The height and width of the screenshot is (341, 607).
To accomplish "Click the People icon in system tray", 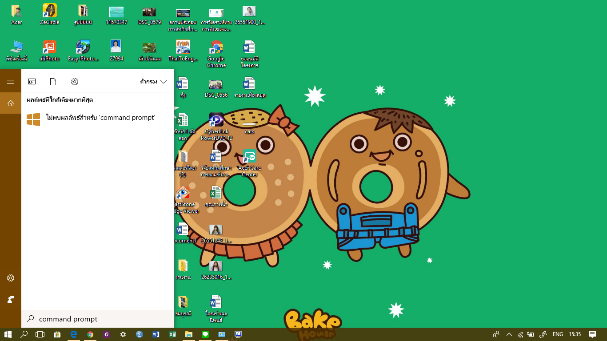I will pos(496,334).
